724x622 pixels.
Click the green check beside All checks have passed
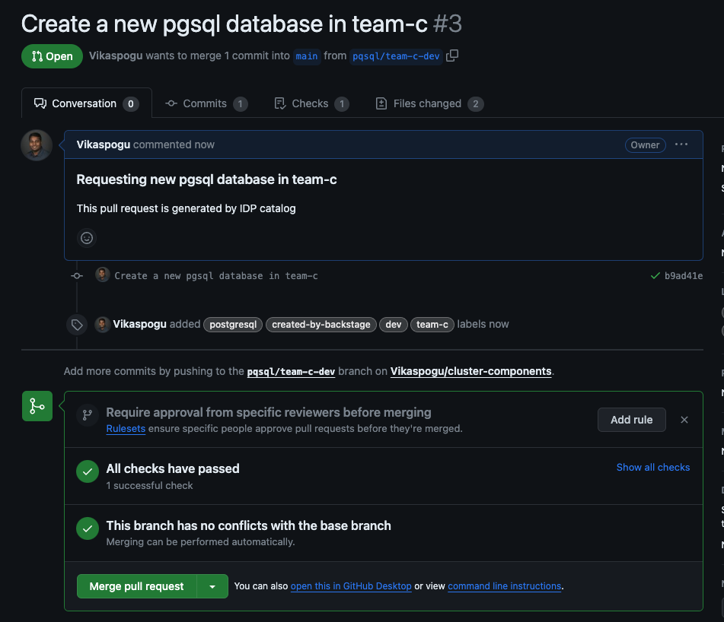[x=88, y=471]
